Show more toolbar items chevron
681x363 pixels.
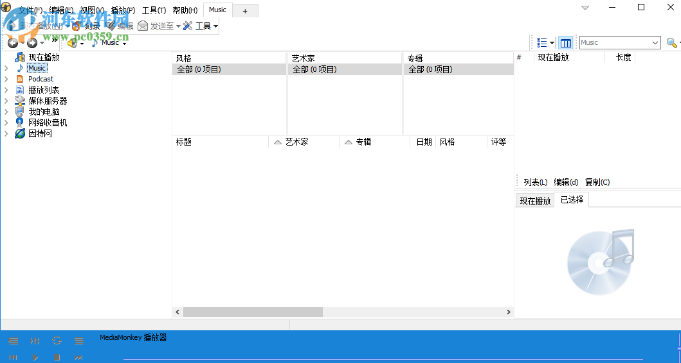(55, 40)
